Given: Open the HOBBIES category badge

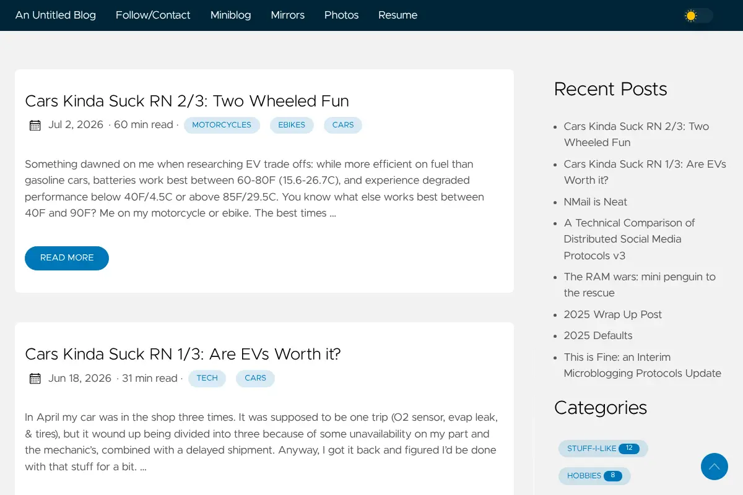Looking at the screenshot, I should pyautogui.click(x=594, y=476).
